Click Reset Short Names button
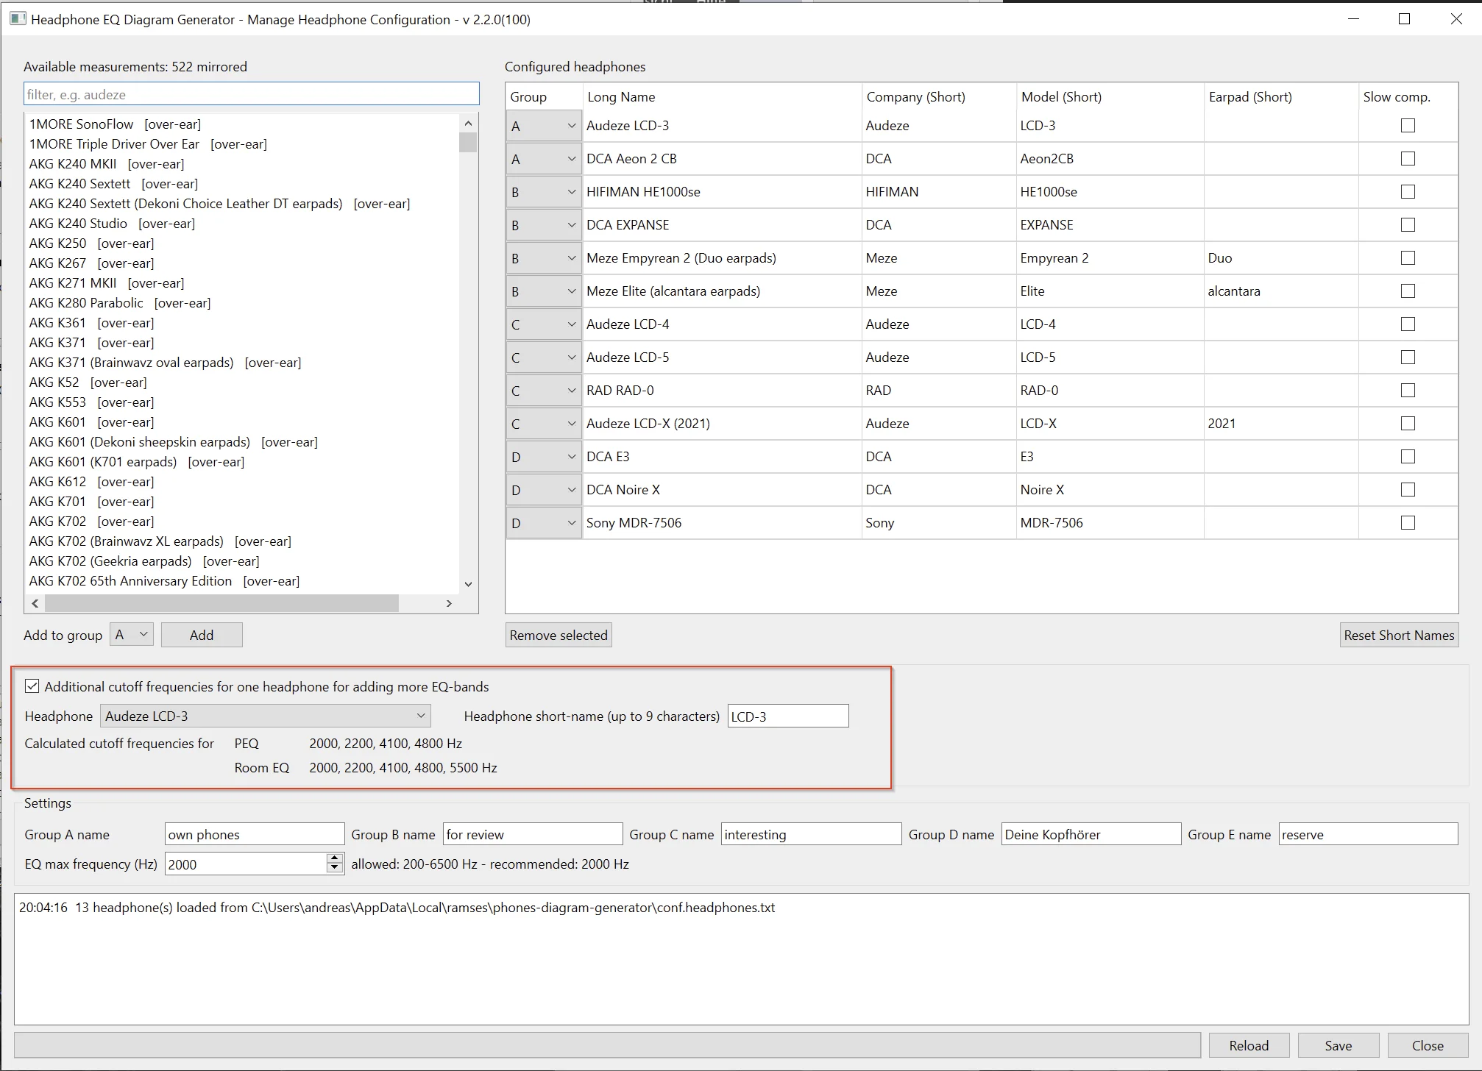Screen dimensions: 1482x1071 (x=1399, y=635)
